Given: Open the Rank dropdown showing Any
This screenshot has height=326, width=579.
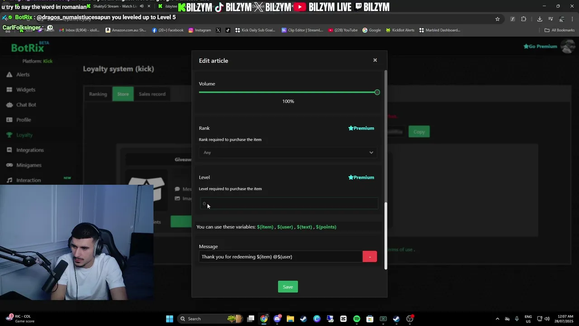Looking at the screenshot, I should 288,153.
